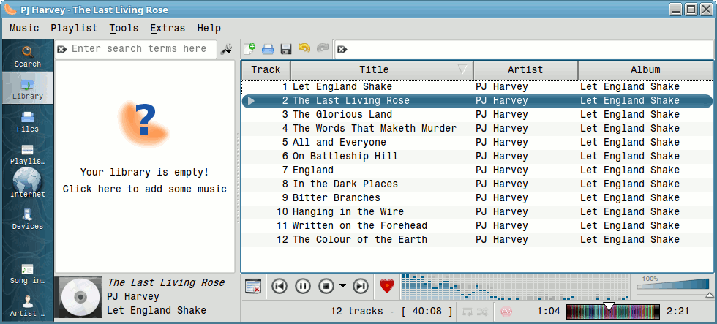
Task: Love this track with the heart icon
Action: (387, 286)
